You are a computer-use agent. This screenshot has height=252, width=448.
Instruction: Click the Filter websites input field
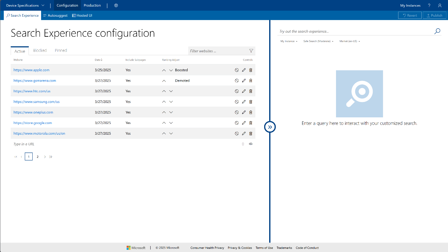(218, 51)
